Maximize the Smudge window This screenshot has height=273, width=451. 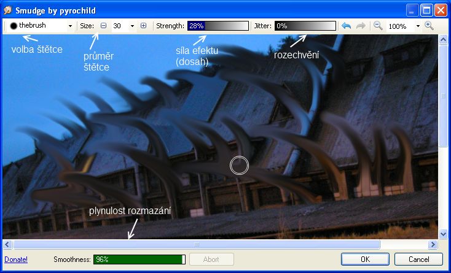(x=426, y=10)
